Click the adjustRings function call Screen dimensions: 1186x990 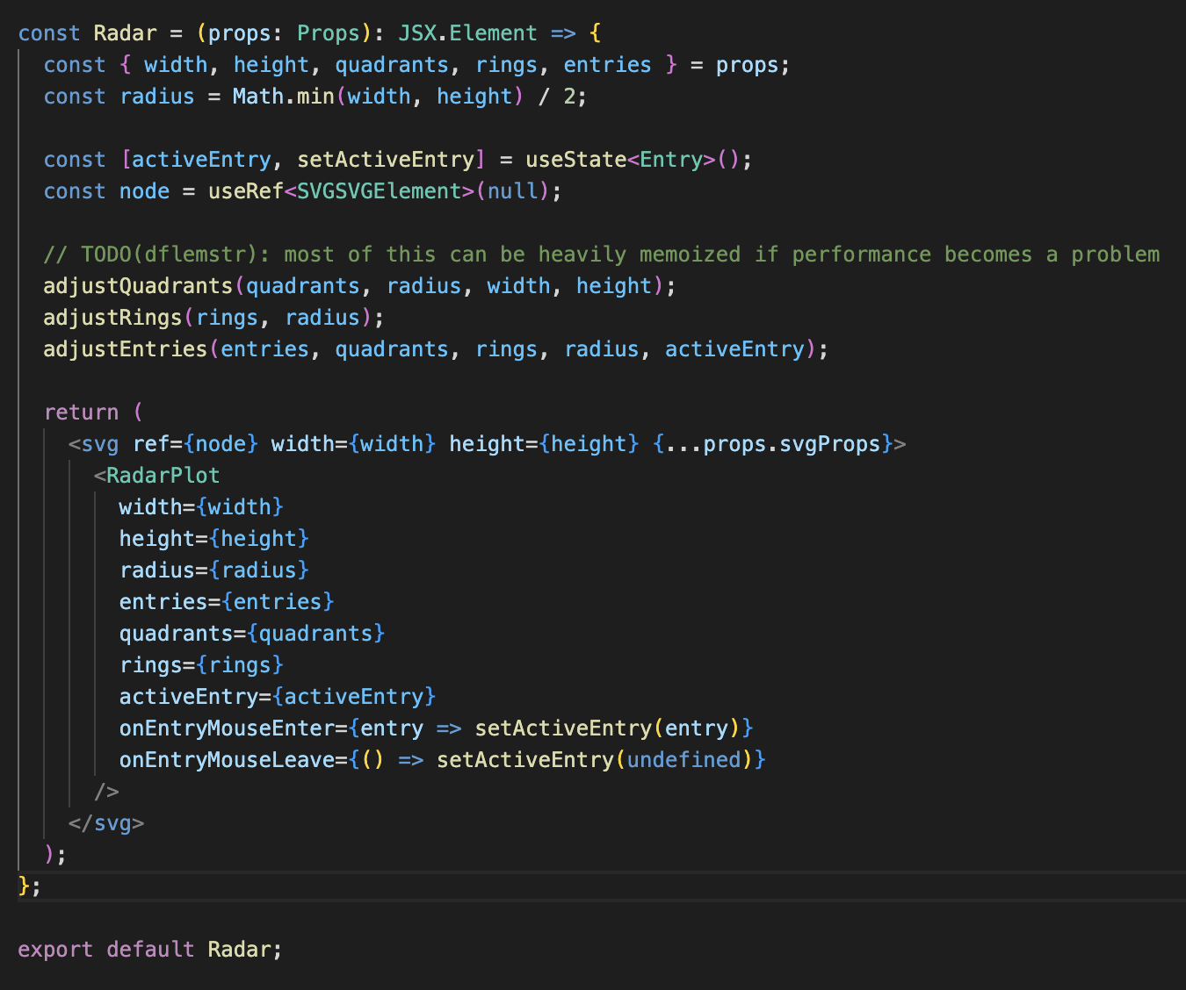click(112, 317)
